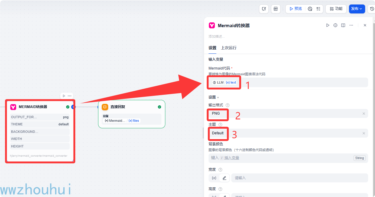Open the 发布 dropdown arrow
375x197 pixels.
pos(361,9)
